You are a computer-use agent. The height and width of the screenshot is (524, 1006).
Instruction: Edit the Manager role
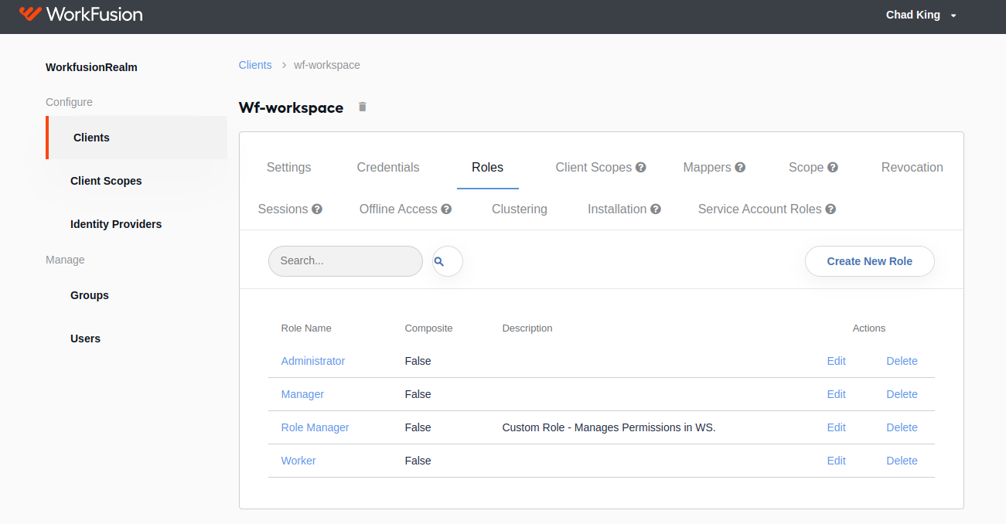coord(837,394)
